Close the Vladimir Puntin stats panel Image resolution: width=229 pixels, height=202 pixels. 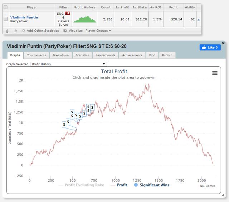tap(223, 43)
